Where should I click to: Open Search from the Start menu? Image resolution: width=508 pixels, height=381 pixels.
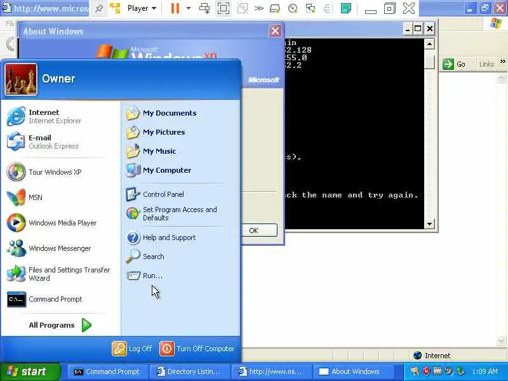145,257
